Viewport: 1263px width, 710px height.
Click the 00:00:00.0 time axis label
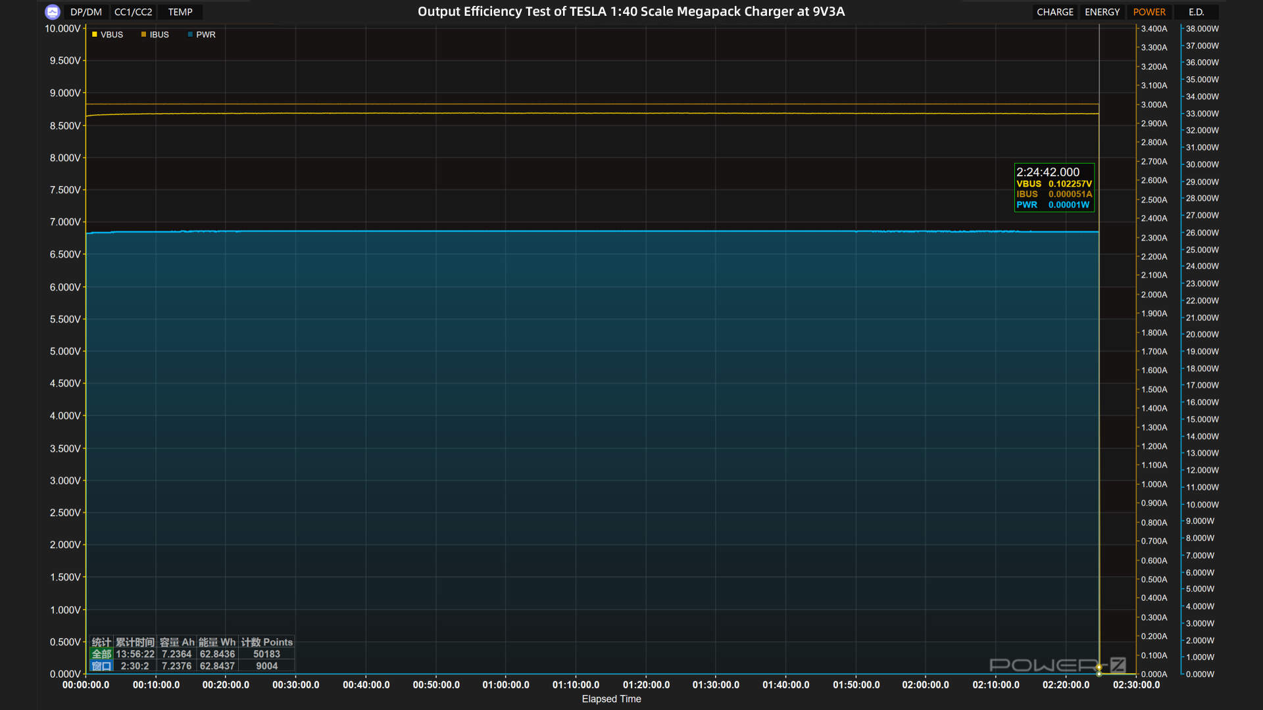(x=86, y=685)
